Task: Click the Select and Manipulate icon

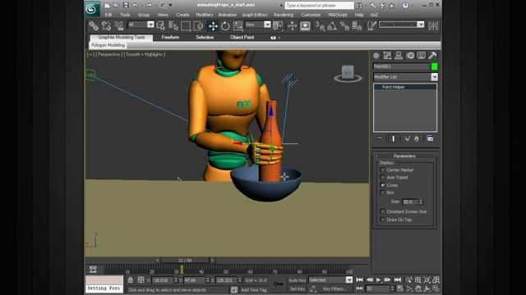Action: [293, 25]
